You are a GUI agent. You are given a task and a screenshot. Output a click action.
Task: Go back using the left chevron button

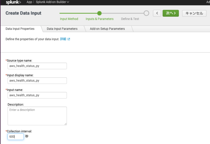pyautogui.click(x=157, y=13)
